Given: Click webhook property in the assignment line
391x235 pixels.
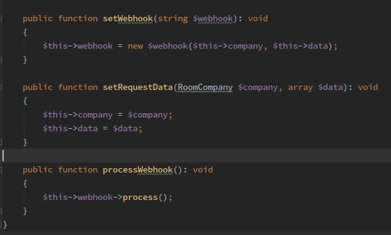Looking at the screenshot, I should click(x=95, y=46).
